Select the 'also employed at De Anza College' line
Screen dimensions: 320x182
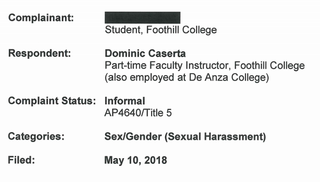tap(187, 77)
